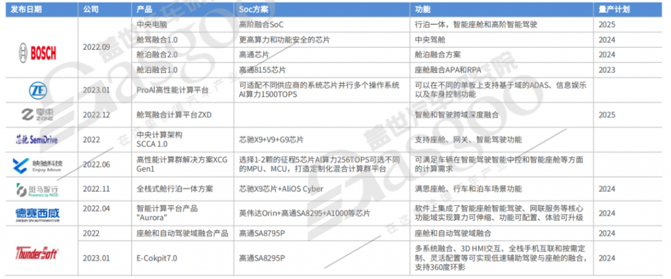Click the 德赛西威 logo
This screenshot has height=279, width=671.
click(37, 214)
